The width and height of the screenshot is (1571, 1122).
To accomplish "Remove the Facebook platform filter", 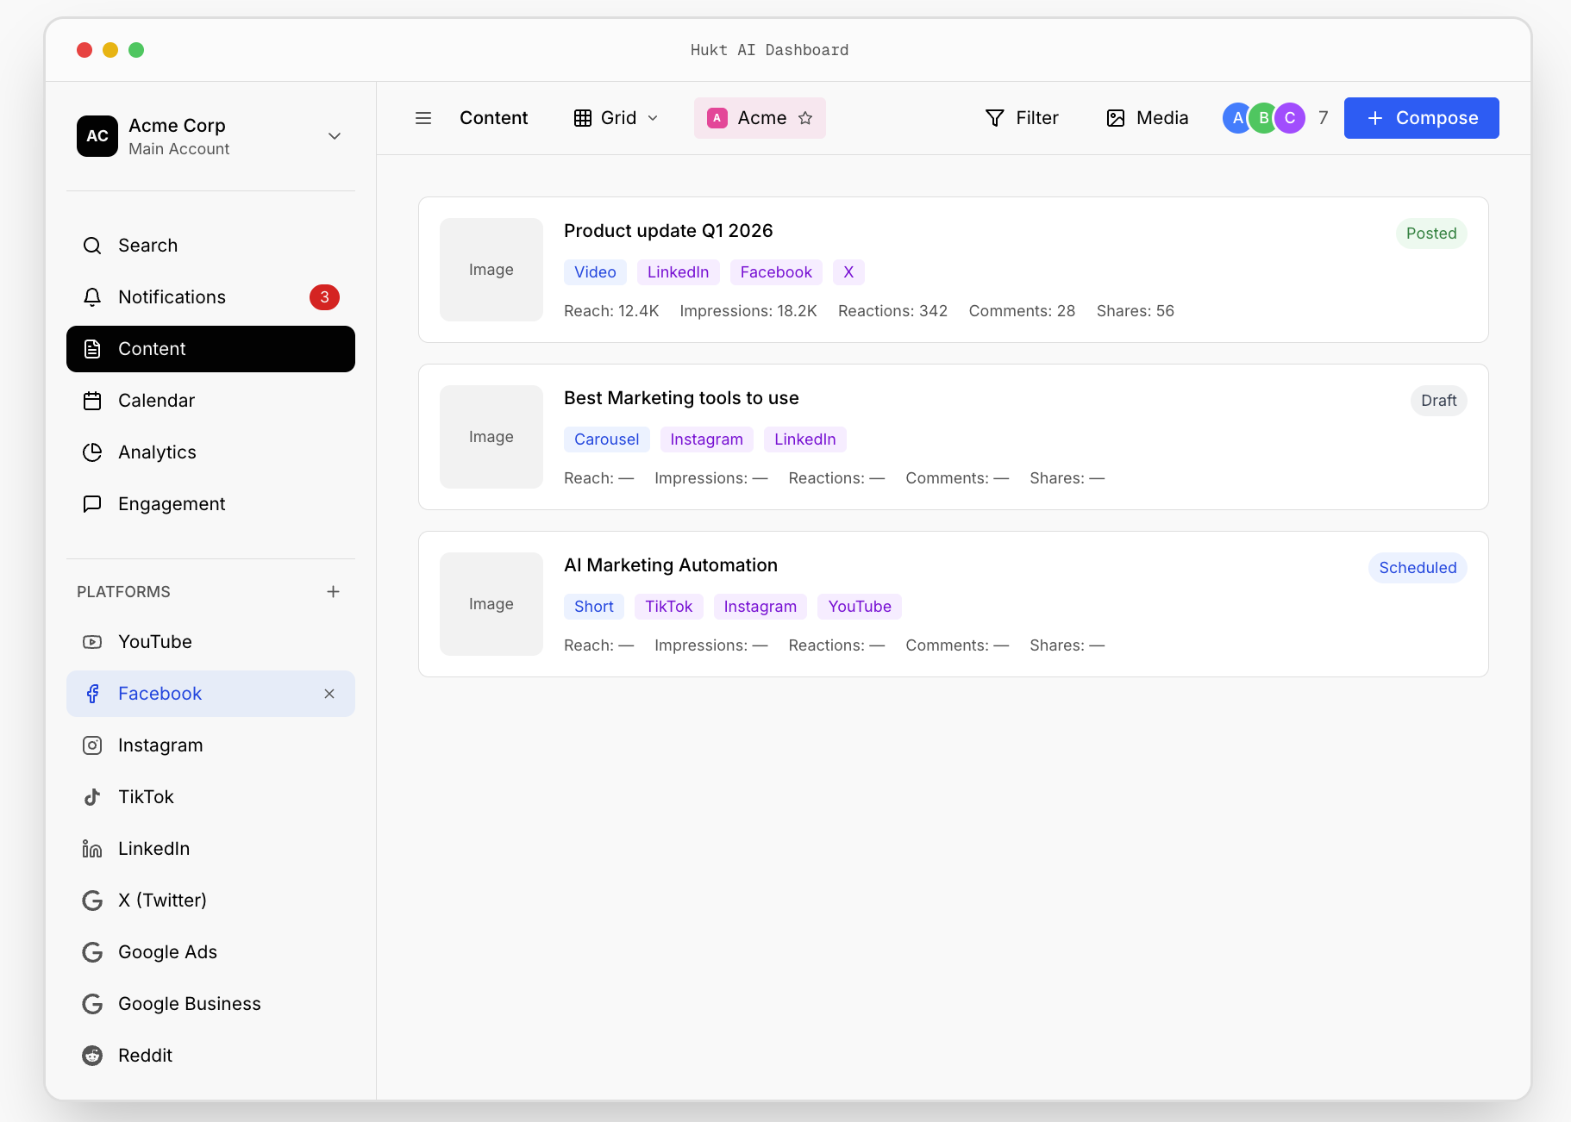I will (329, 693).
